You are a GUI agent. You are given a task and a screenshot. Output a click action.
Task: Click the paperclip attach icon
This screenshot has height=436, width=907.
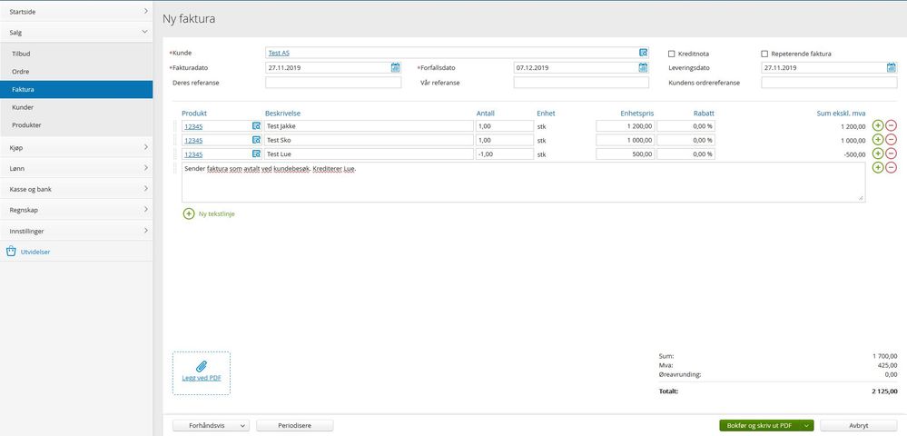(202, 366)
